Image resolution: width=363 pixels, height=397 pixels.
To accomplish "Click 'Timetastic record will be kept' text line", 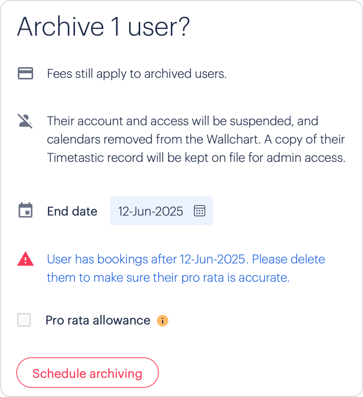I will (196, 158).
